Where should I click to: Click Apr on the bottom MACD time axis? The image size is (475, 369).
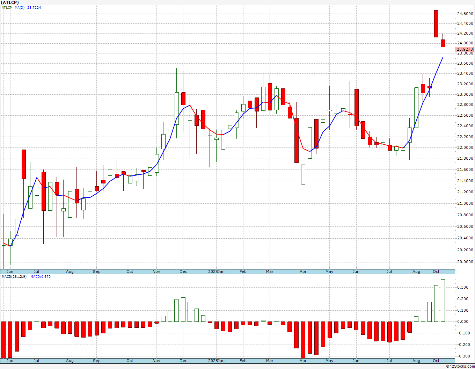click(x=303, y=361)
